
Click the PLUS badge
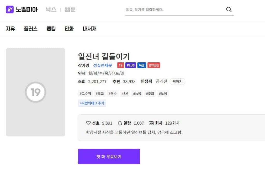[130, 65]
